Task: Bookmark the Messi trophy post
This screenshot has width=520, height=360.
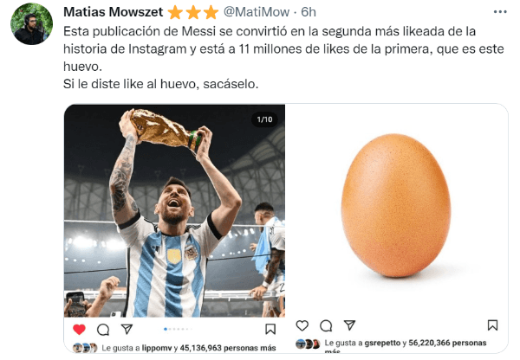Action: click(x=270, y=329)
